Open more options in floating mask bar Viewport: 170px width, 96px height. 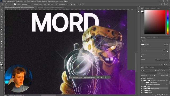tap(109, 77)
